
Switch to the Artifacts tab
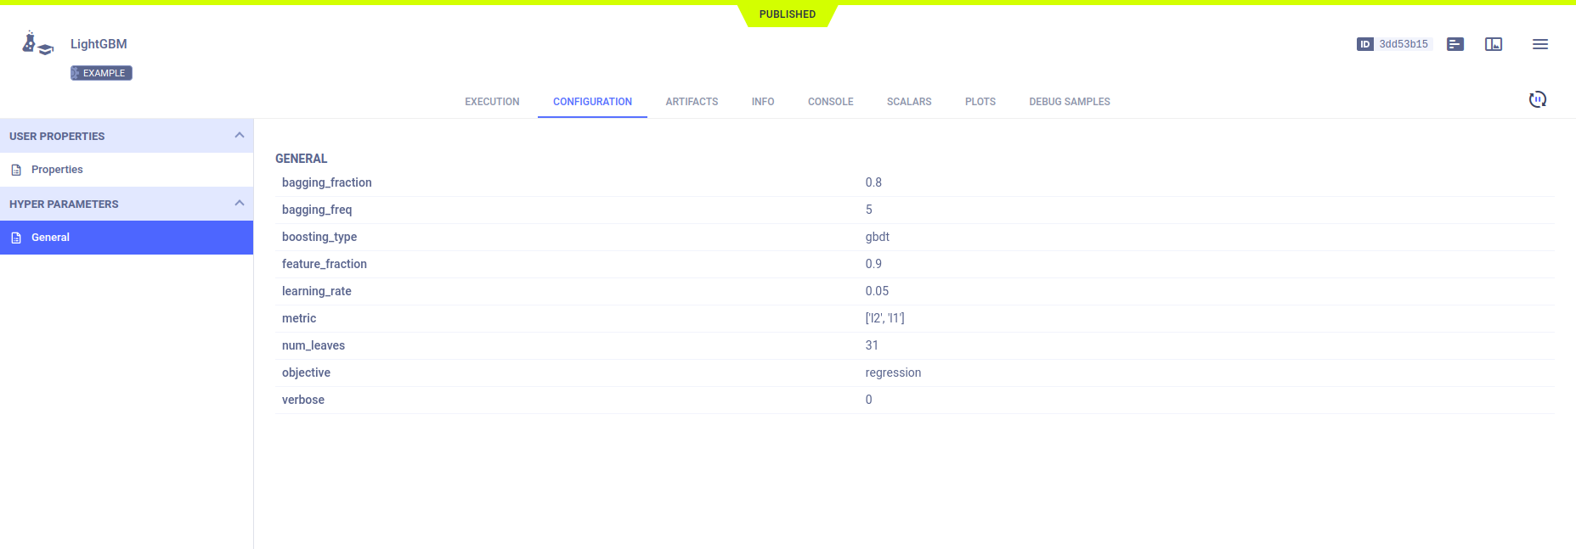pos(692,102)
